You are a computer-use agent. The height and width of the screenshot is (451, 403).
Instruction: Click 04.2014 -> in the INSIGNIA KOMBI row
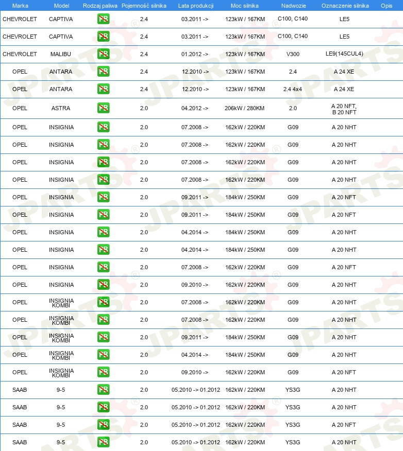tap(195, 355)
